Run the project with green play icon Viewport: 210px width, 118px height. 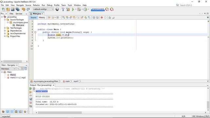pyautogui.click(x=73, y=9)
